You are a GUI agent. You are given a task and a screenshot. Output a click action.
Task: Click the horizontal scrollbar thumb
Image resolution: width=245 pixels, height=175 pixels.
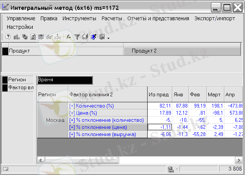click(x=82, y=160)
